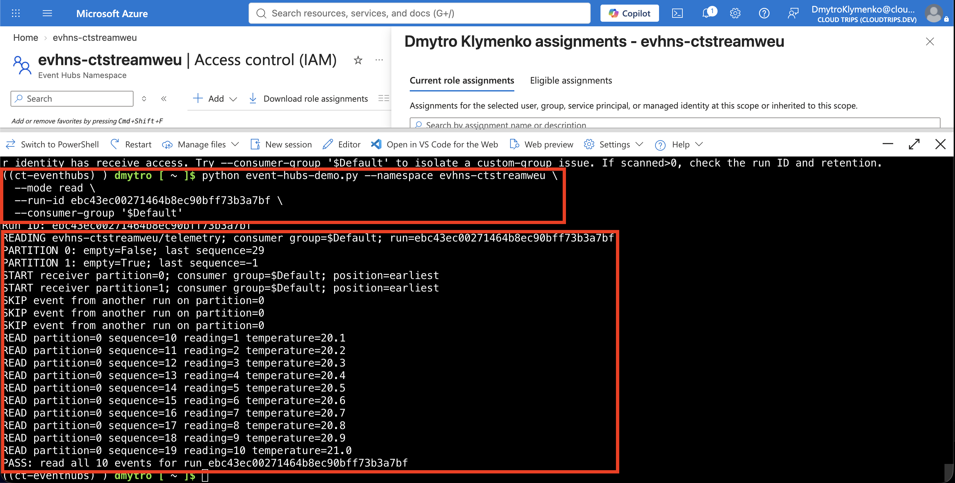This screenshot has width=955, height=483.
Task: Switch to Eligible assignments tab
Action: (x=571, y=81)
